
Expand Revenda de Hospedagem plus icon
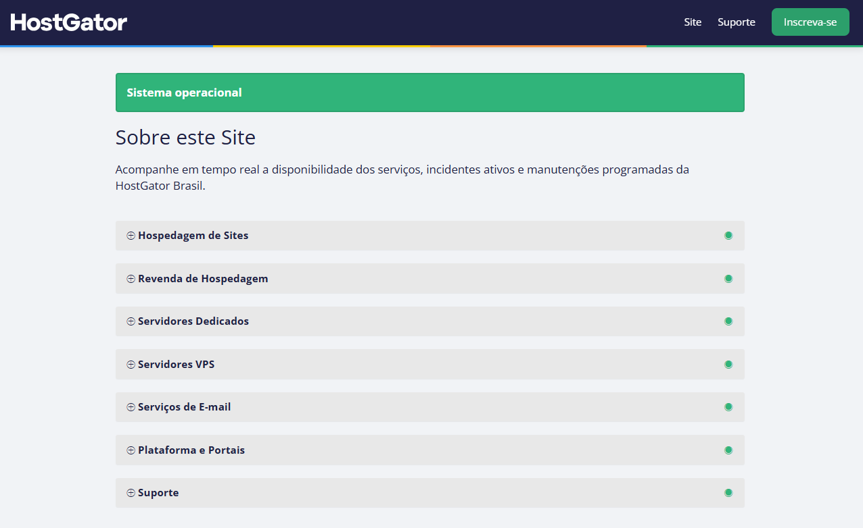coord(131,279)
